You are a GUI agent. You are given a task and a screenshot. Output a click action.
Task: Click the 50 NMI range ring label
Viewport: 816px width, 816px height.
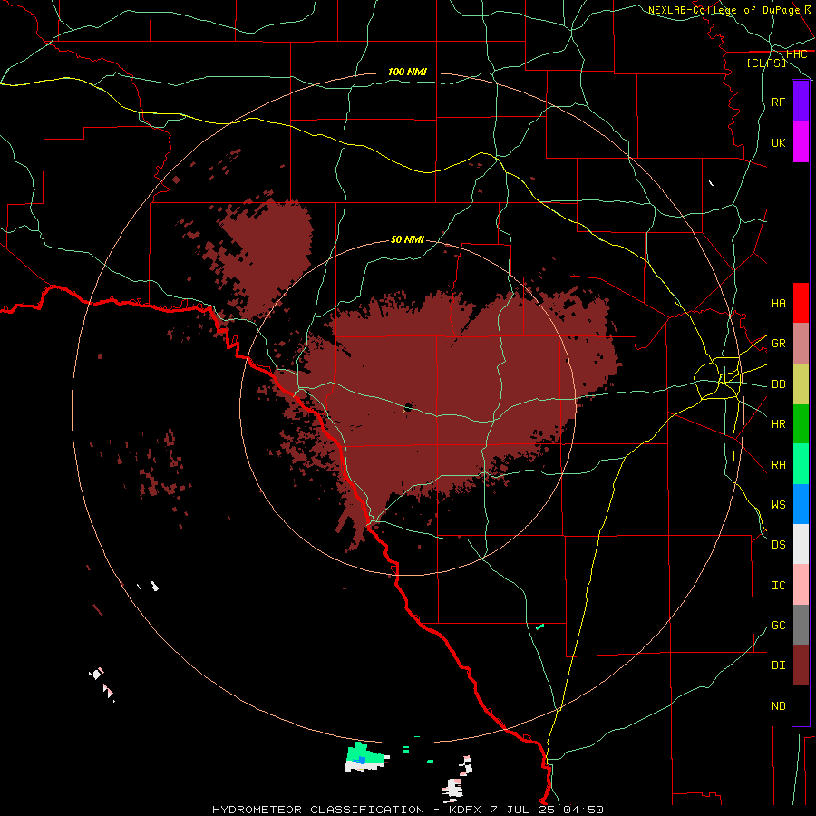pyautogui.click(x=407, y=239)
